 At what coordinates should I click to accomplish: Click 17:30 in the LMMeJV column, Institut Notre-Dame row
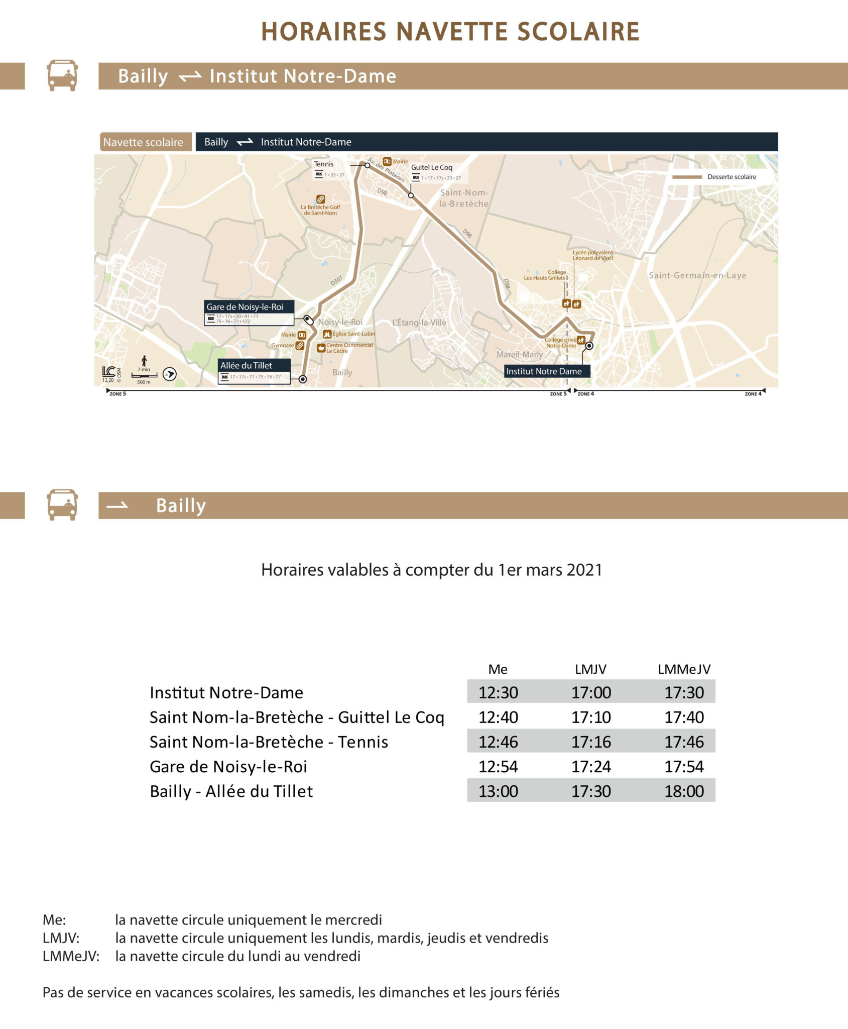tap(684, 692)
